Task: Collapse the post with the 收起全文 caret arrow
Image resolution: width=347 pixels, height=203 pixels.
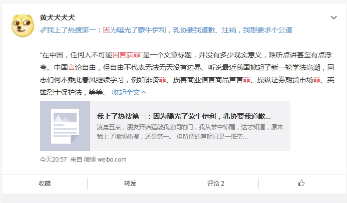Action: [144, 92]
